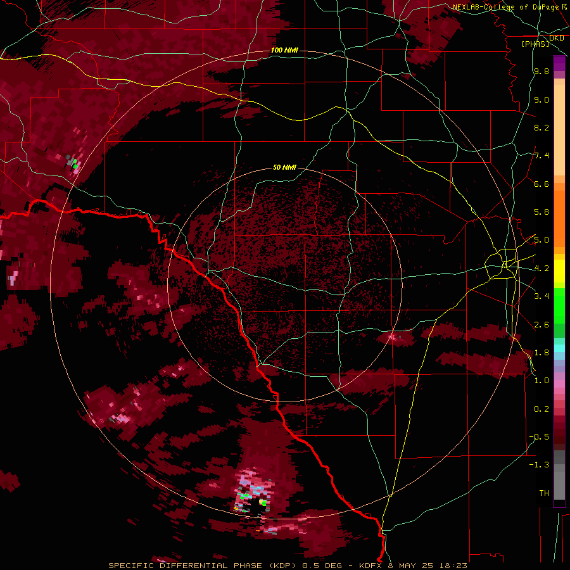This screenshot has width=570, height=570.
Task: Click the 0.5 DEG elevation text
Action: [x=324, y=566]
